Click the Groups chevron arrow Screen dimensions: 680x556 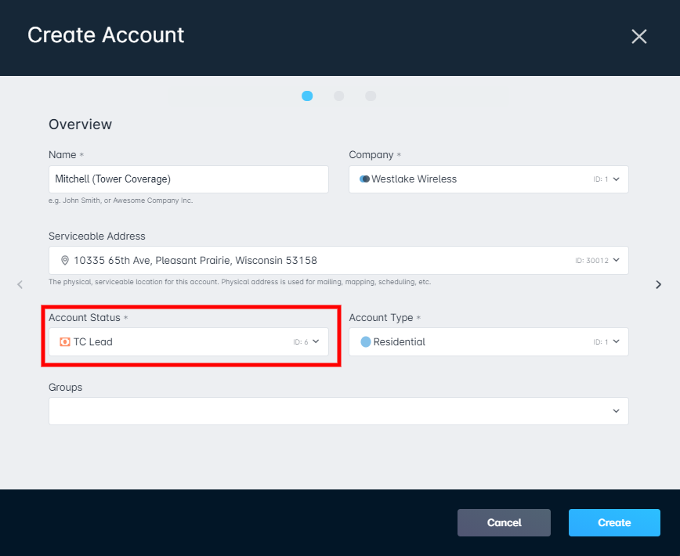click(x=617, y=411)
